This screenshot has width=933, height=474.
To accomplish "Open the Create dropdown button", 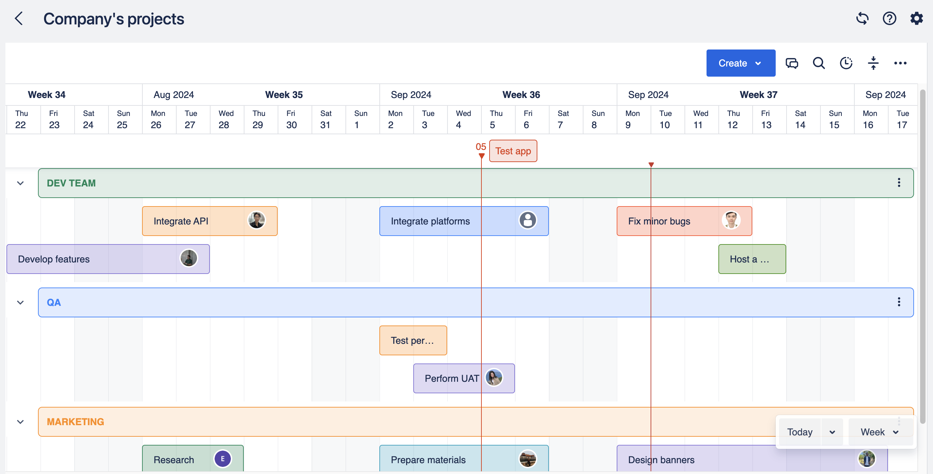I will point(740,63).
